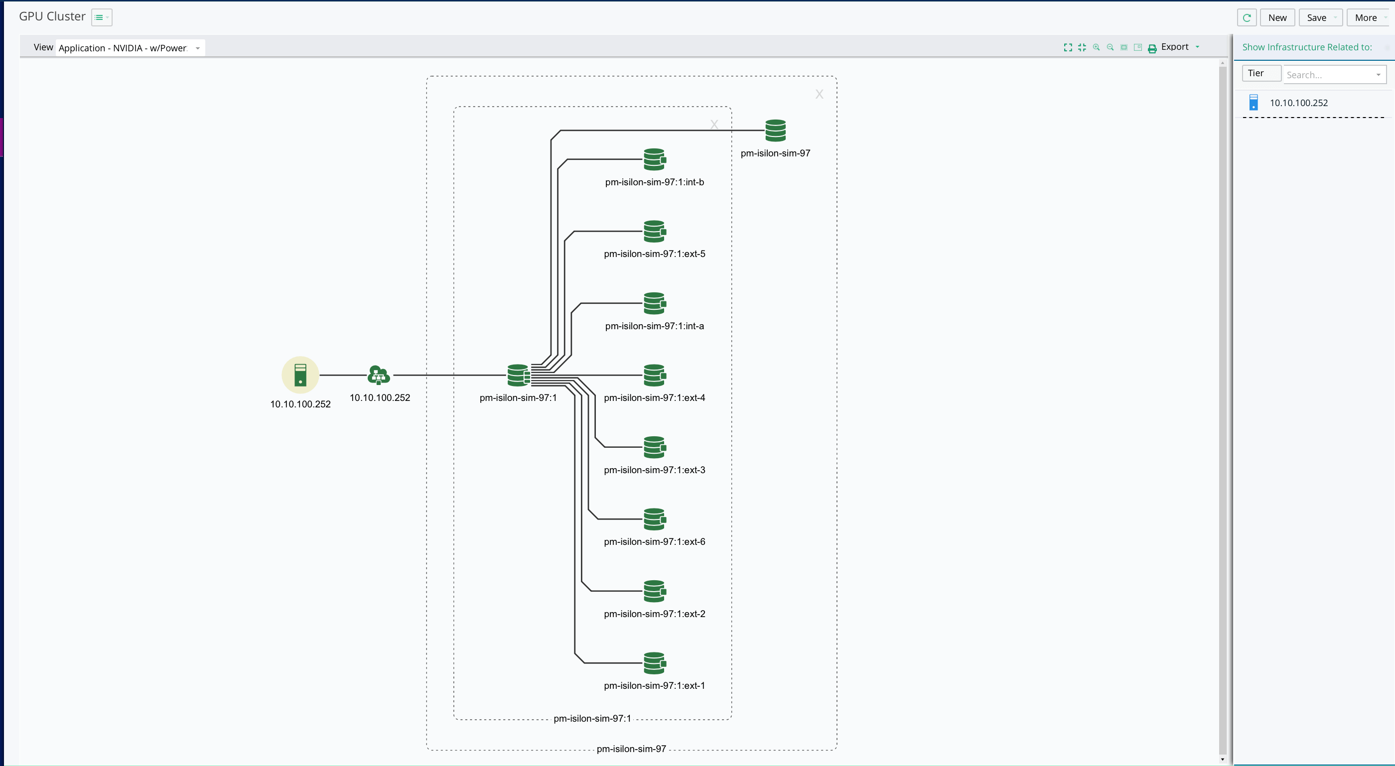The image size is (1395, 766).
Task: Zoom in on the topology map
Action: coord(1096,48)
